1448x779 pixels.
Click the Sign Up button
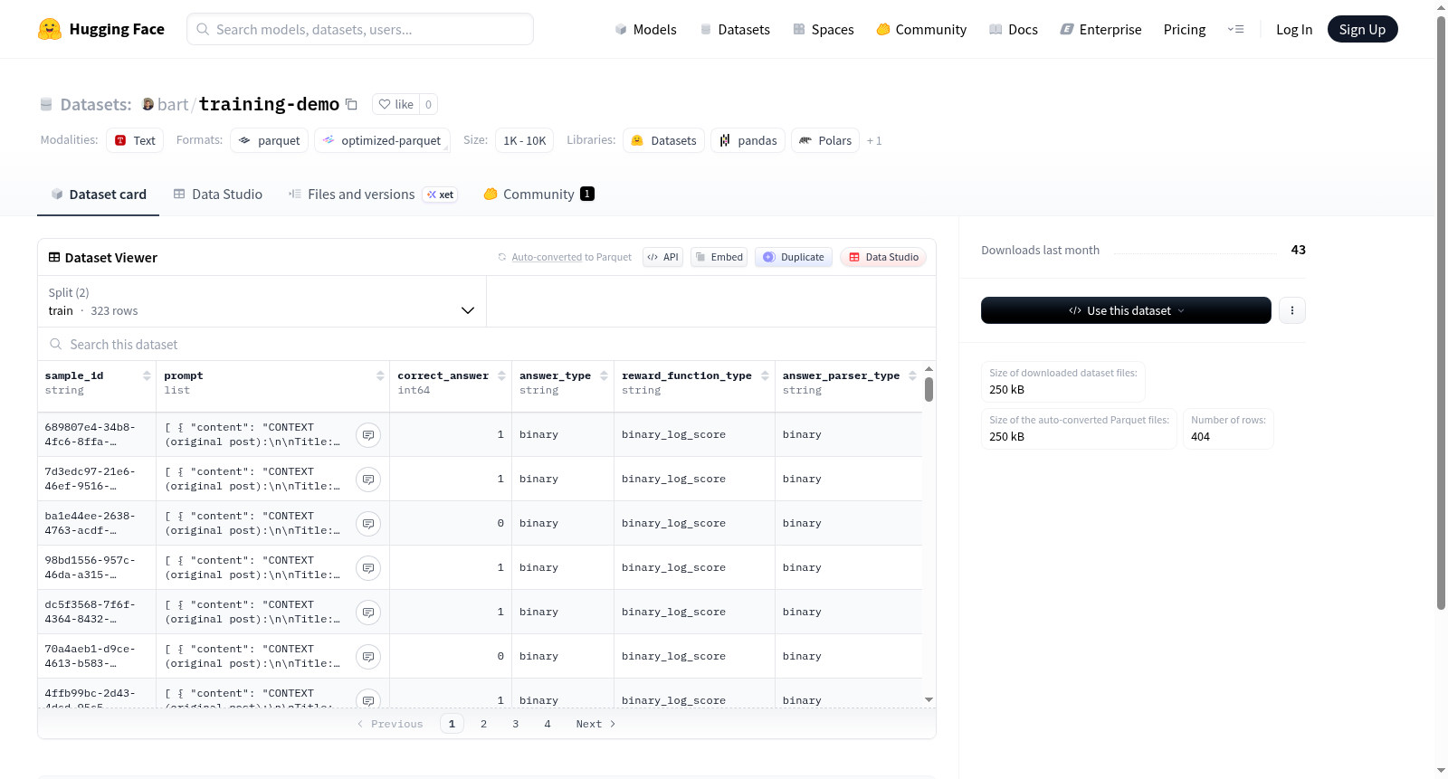1362,29
